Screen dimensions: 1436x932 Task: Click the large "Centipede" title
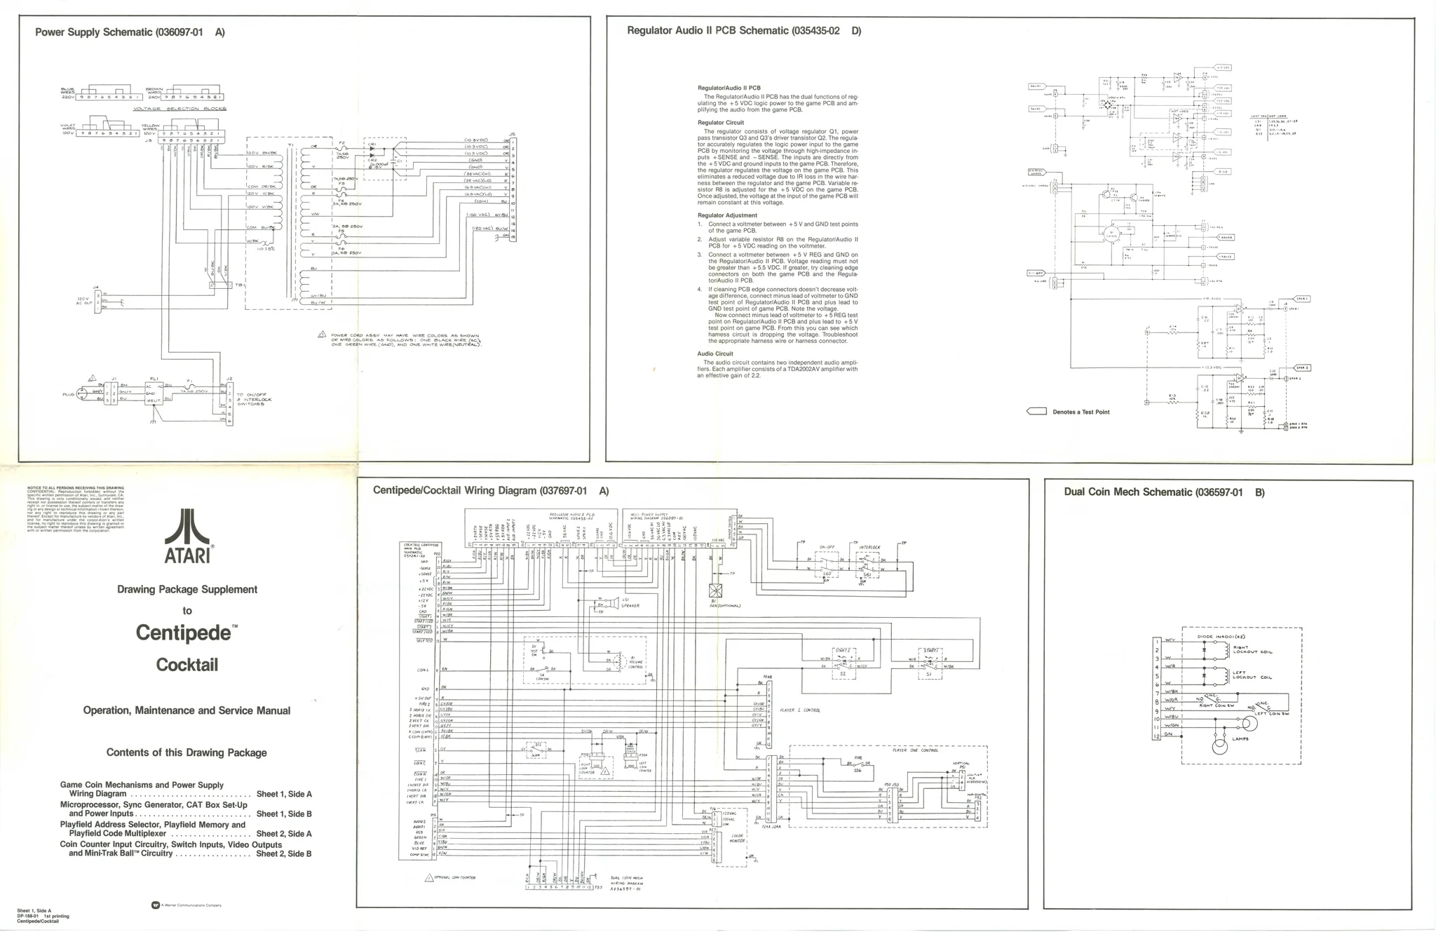[183, 633]
